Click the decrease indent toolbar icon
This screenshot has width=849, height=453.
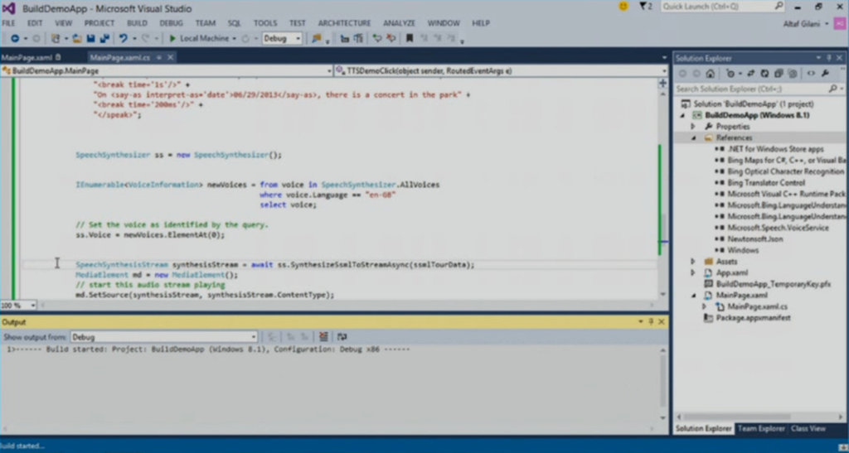pyautogui.click(x=344, y=38)
